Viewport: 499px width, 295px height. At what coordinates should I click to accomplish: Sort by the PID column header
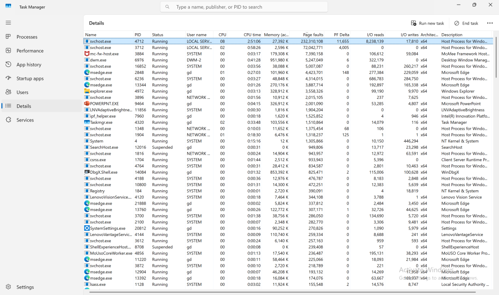coord(142,35)
